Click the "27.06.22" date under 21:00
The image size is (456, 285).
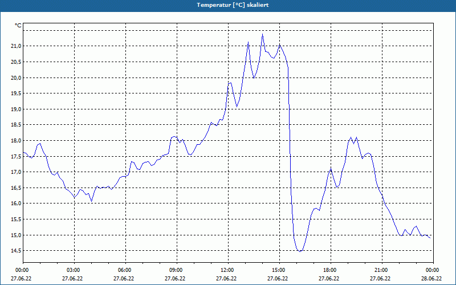coord(380,279)
